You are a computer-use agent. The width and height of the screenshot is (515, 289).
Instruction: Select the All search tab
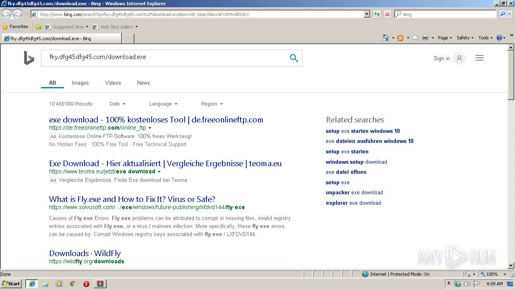[52, 83]
